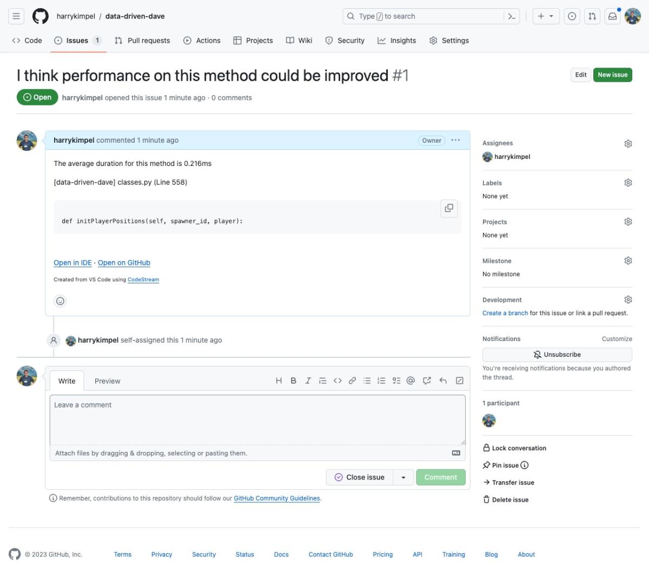Viewport: 649px width, 586px height.
Task: Click the green New issue button
Action: pyautogui.click(x=612, y=75)
